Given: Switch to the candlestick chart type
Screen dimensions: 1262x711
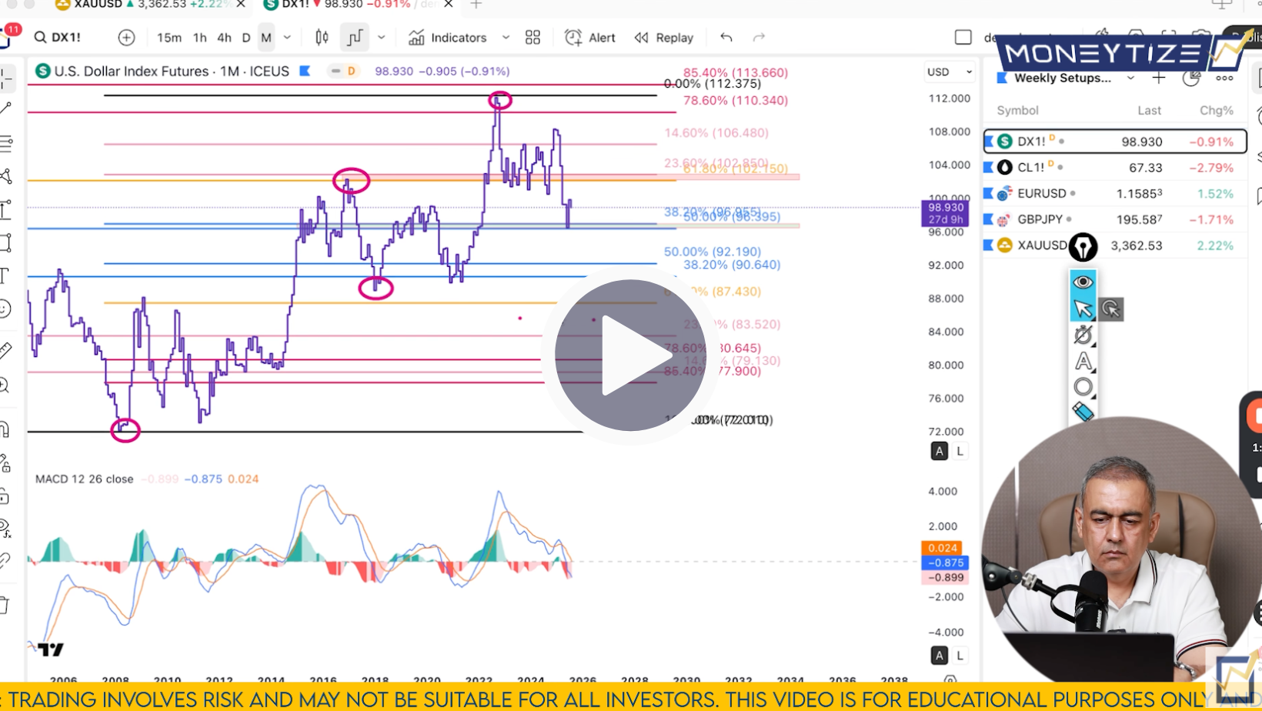Looking at the screenshot, I should pyautogui.click(x=322, y=37).
